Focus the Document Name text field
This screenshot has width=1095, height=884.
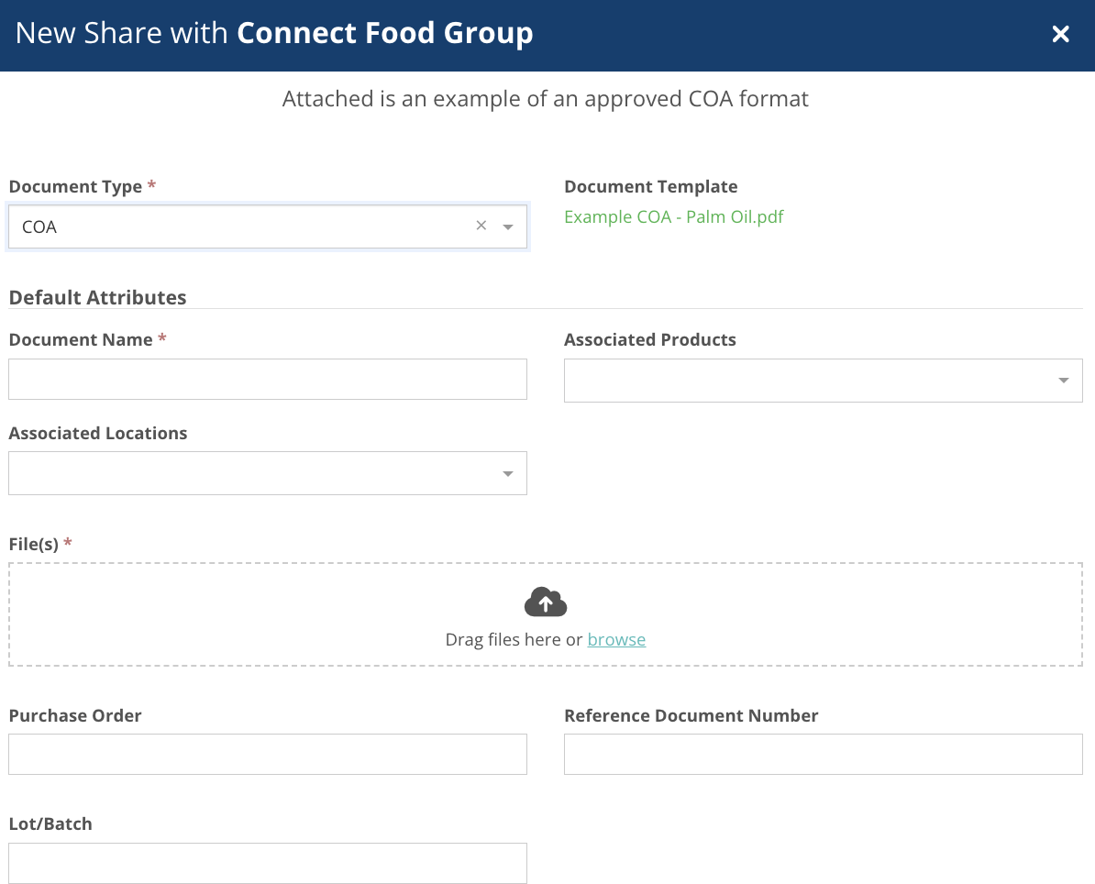pyautogui.click(x=267, y=379)
